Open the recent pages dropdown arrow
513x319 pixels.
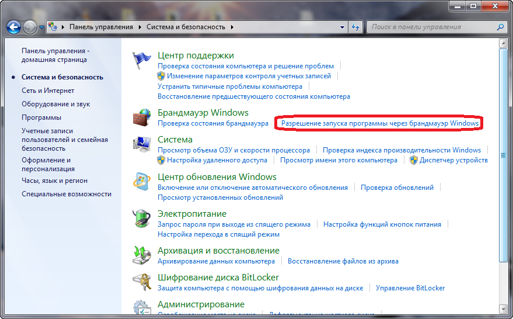[41, 27]
